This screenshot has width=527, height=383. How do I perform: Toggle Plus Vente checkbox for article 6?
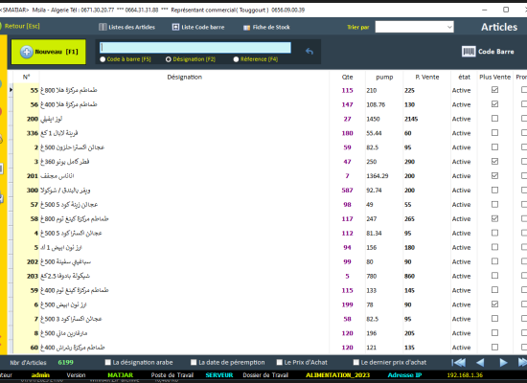click(494, 304)
